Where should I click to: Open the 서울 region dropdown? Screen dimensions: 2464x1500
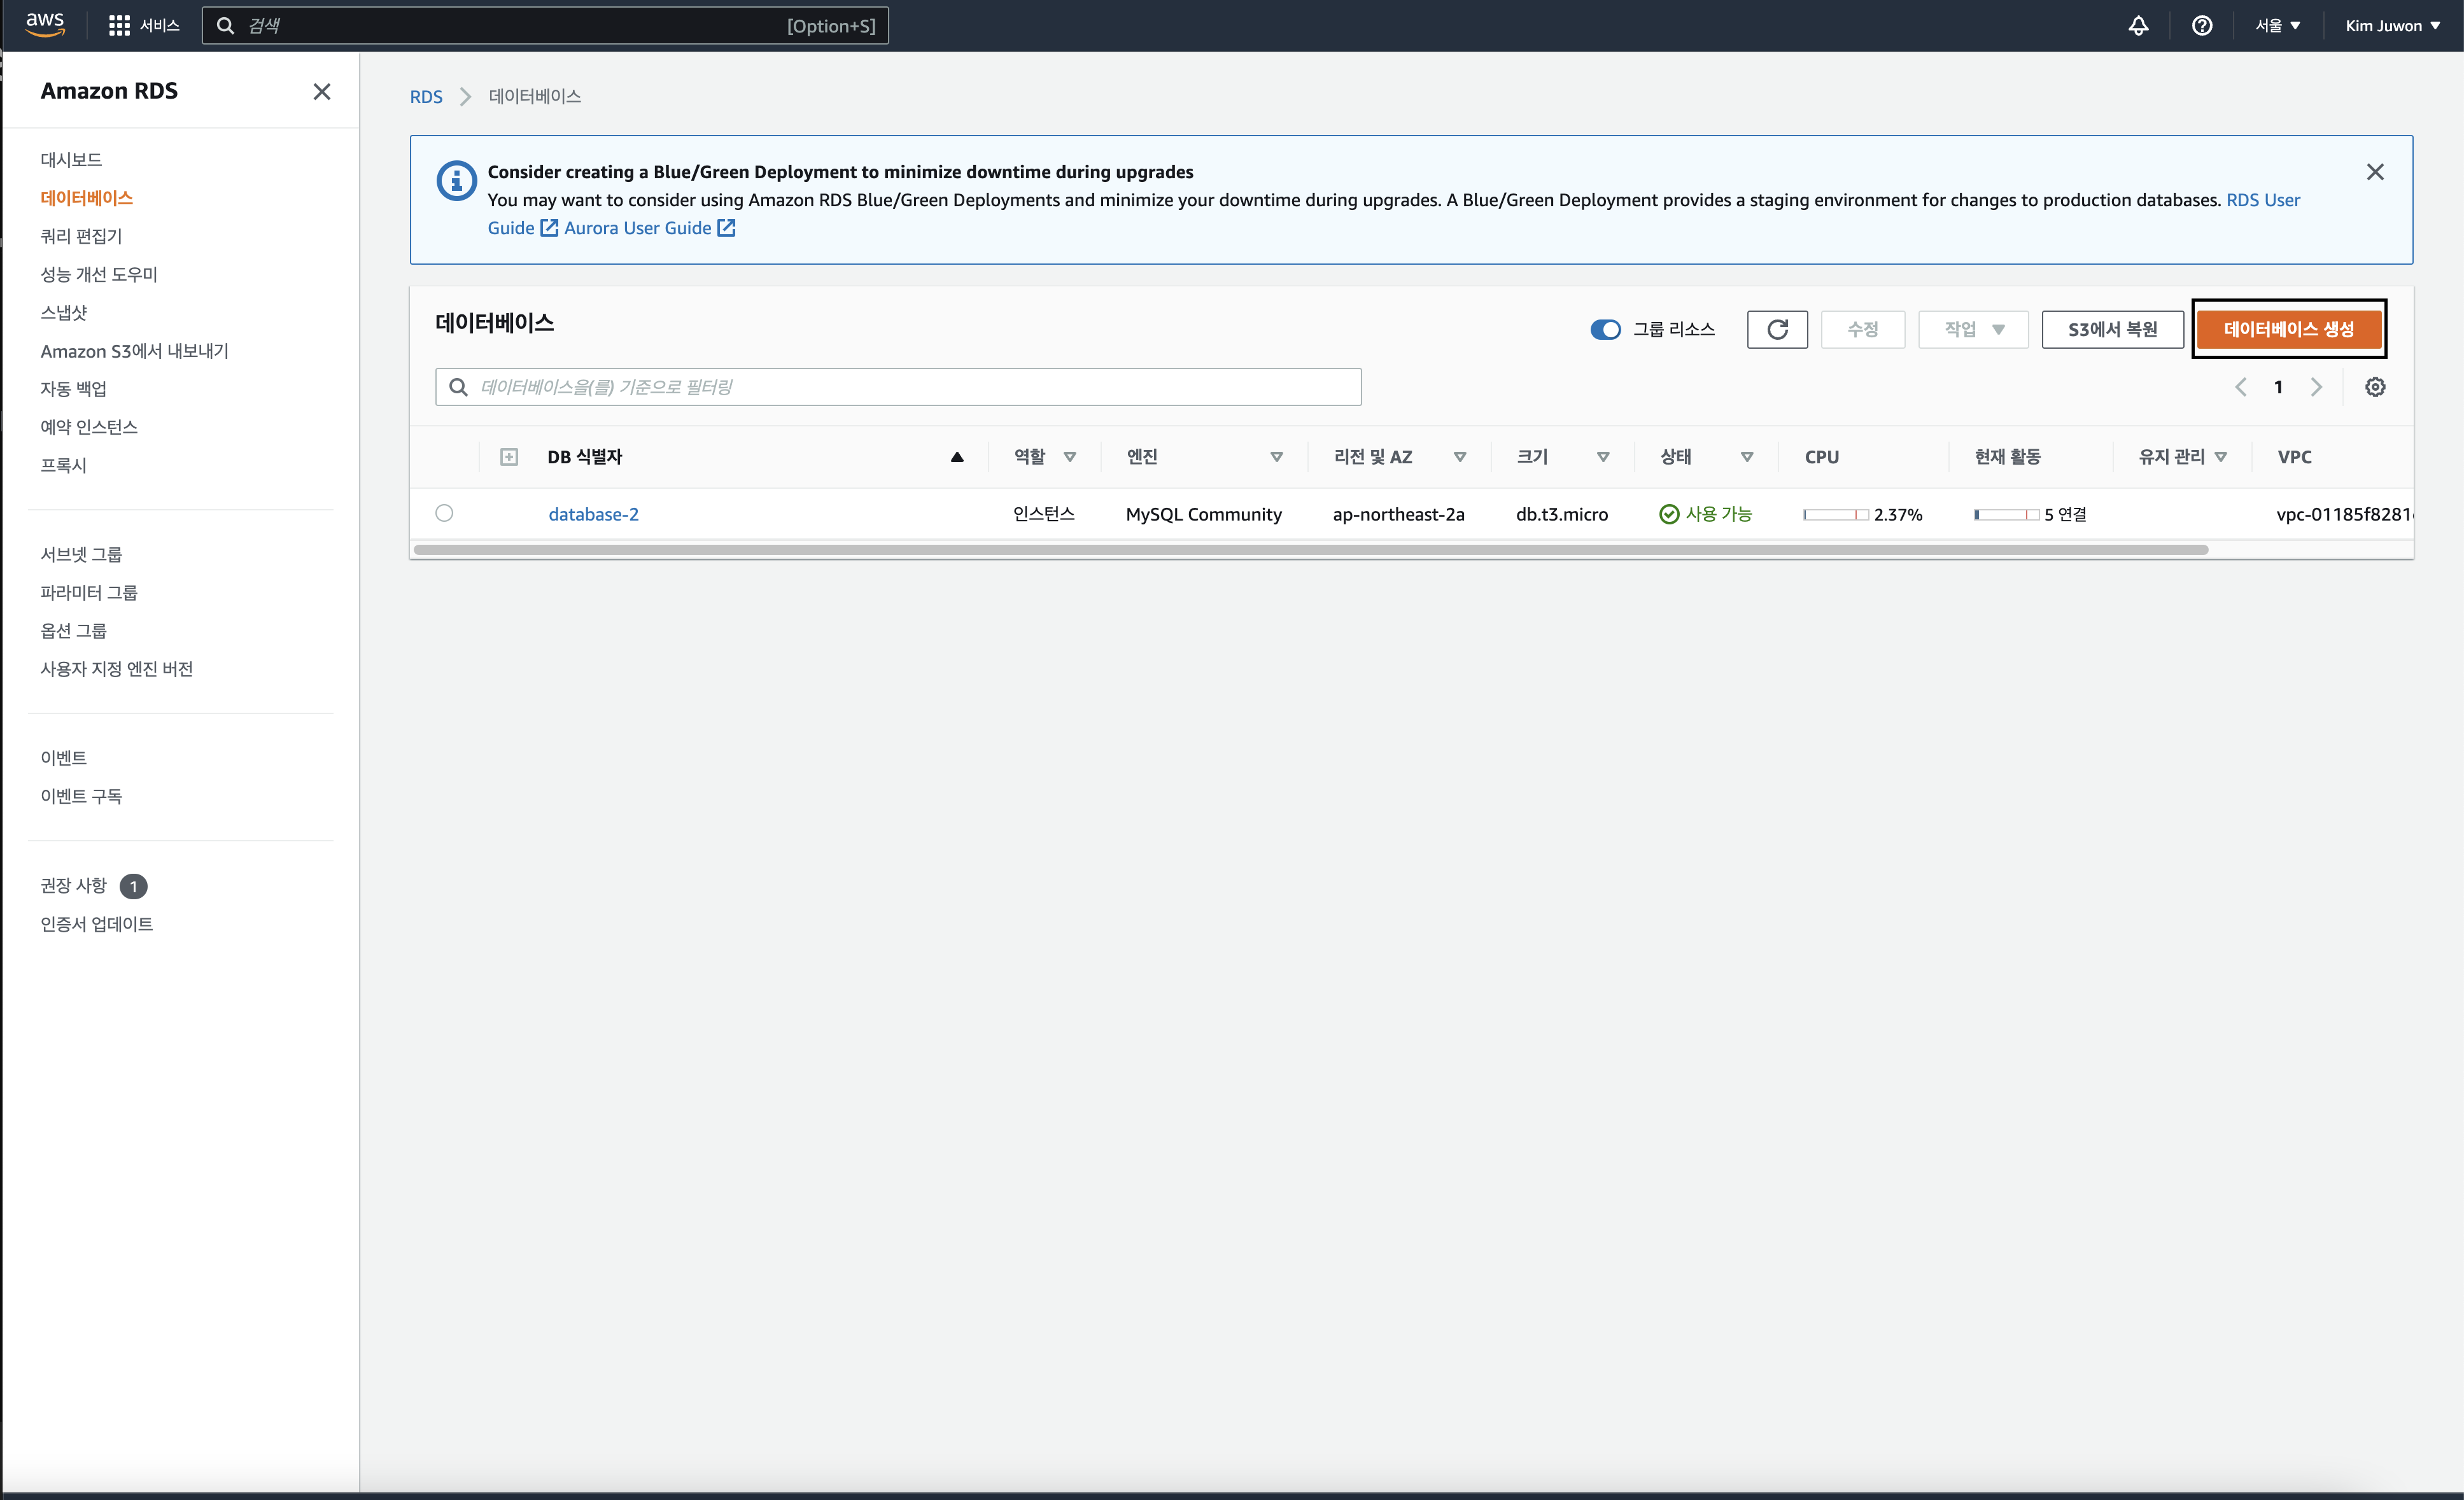2277,26
